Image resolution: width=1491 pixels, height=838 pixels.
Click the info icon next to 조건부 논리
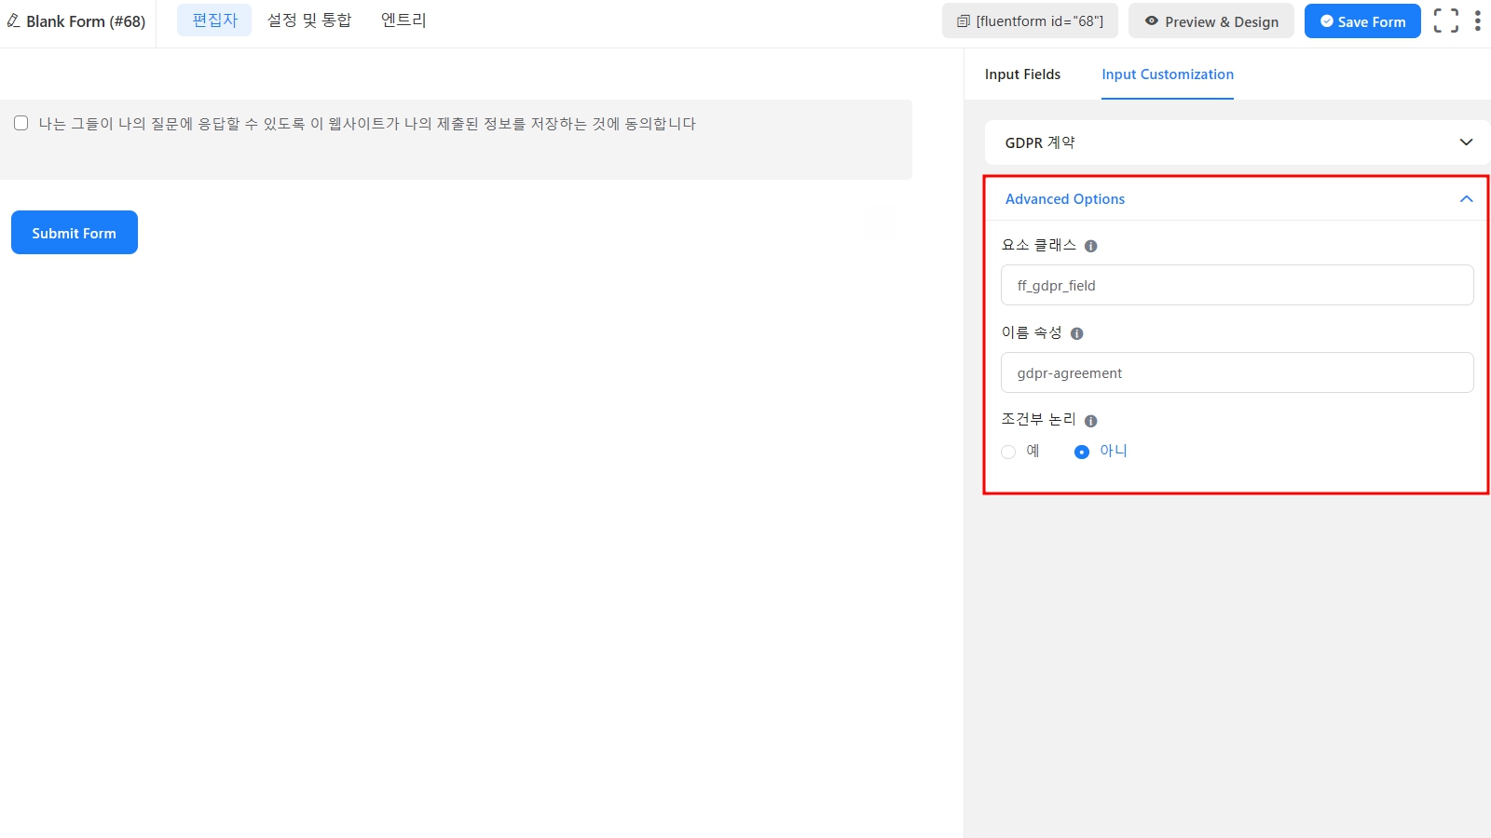(x=1090, y=421)
